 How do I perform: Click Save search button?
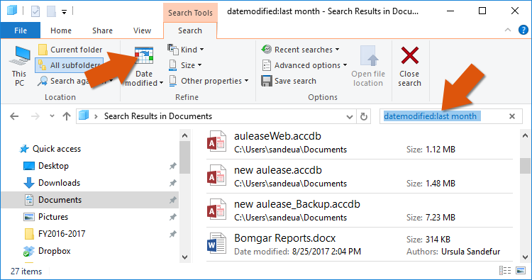click(289, 81)
